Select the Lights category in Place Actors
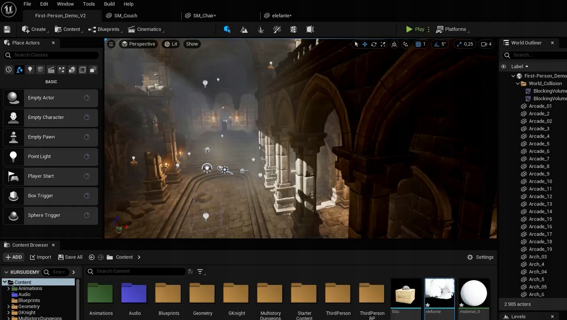Image resolution: width=567 pixels, height=320 pixels. [x=30, y=70]
